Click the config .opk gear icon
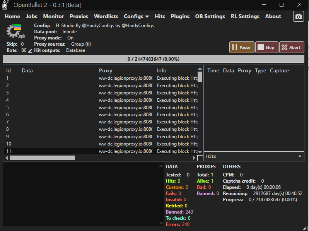The height and width of the screenshot is (231, 309). tap(16, 31)
